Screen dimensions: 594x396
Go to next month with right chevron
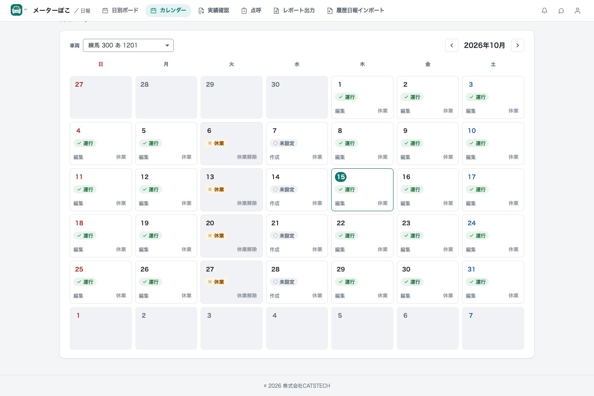pyautogui.click(x=518, y=45)
